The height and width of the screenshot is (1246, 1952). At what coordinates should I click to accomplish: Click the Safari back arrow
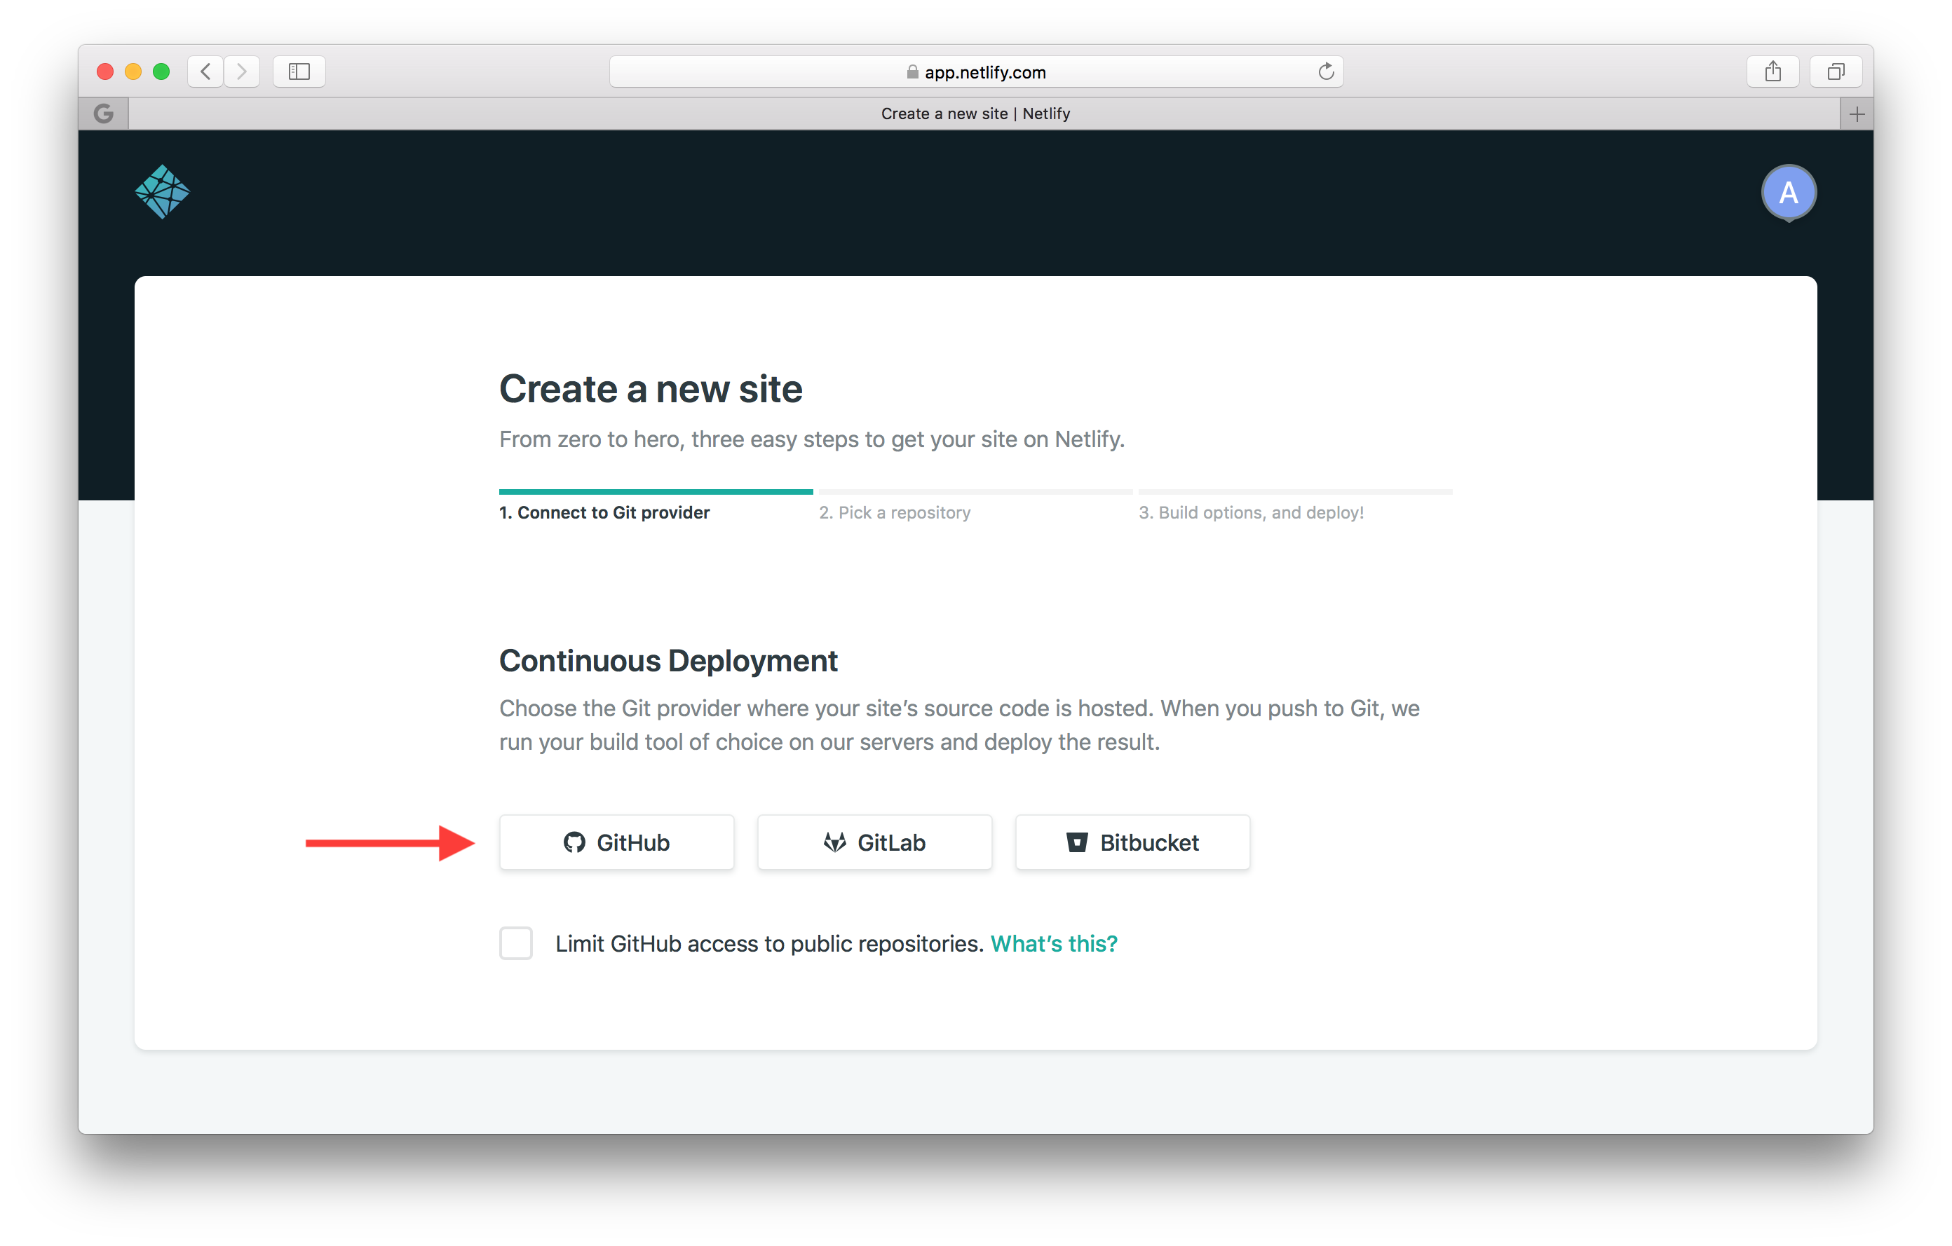(206, 71)
